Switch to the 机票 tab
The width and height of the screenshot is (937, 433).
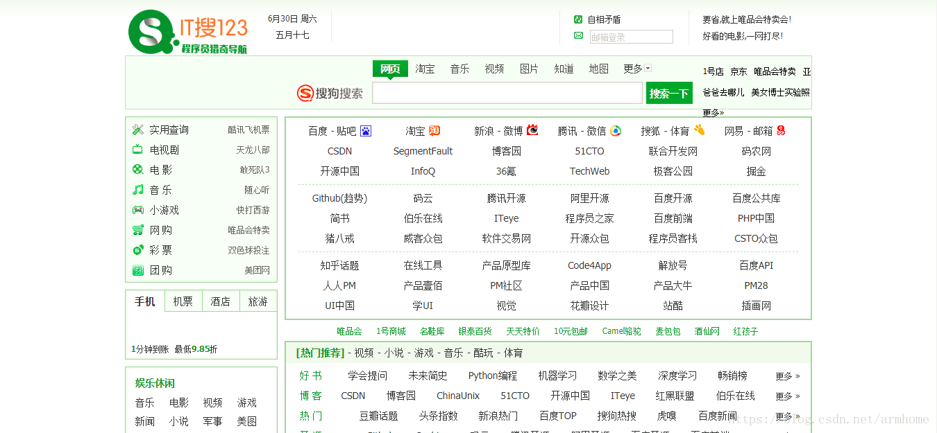coord(183,301)
